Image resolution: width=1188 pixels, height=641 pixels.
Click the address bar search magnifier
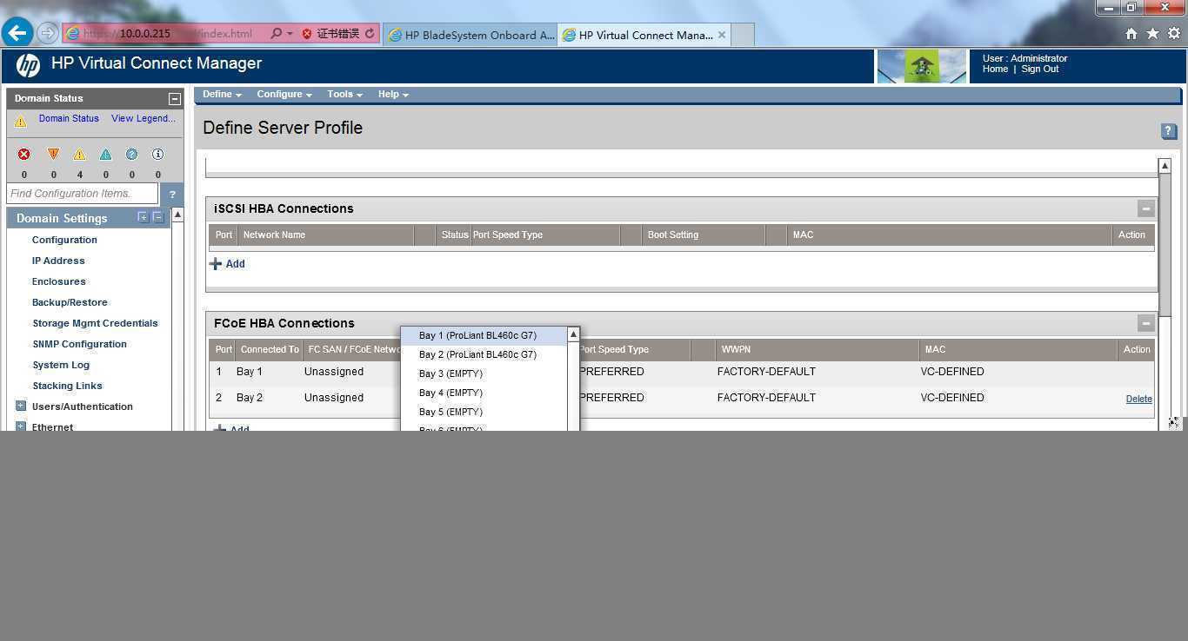pos(277,34)
